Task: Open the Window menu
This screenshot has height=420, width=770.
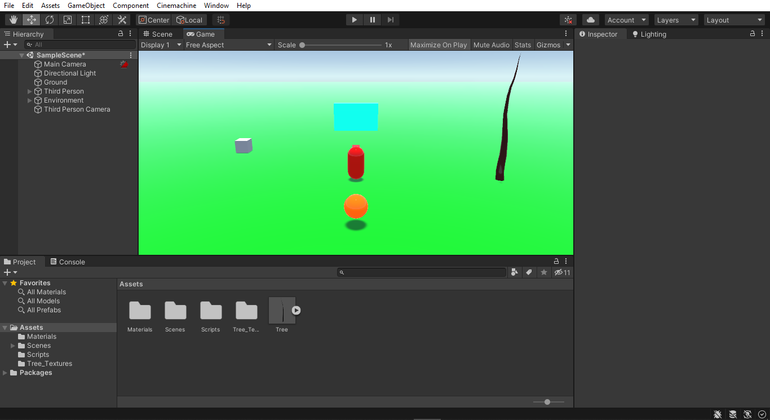Action: [x=216, y=6]
